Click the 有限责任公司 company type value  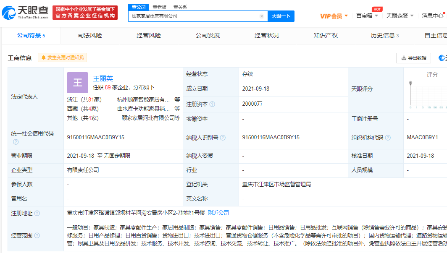[x=83, y=170]
